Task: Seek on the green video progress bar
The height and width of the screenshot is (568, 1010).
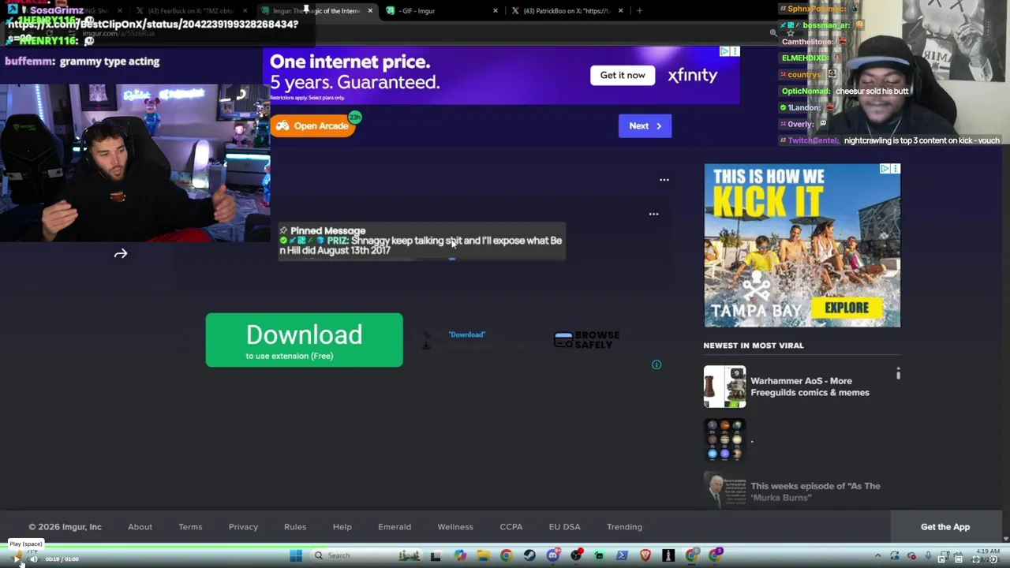Action: pos(505,546)
